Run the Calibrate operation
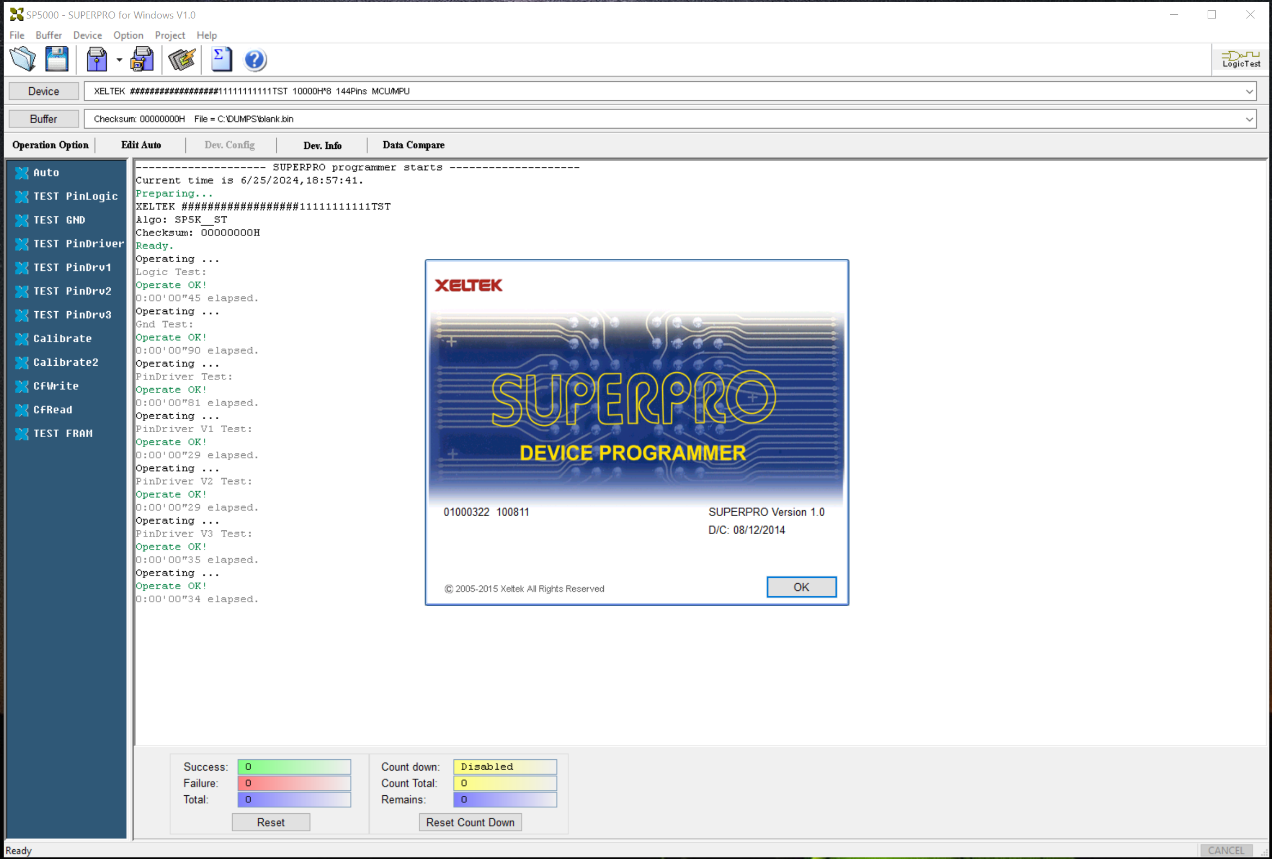This screenshot has width=1272, height=859. pyautogui.click(x=53, y=338)
